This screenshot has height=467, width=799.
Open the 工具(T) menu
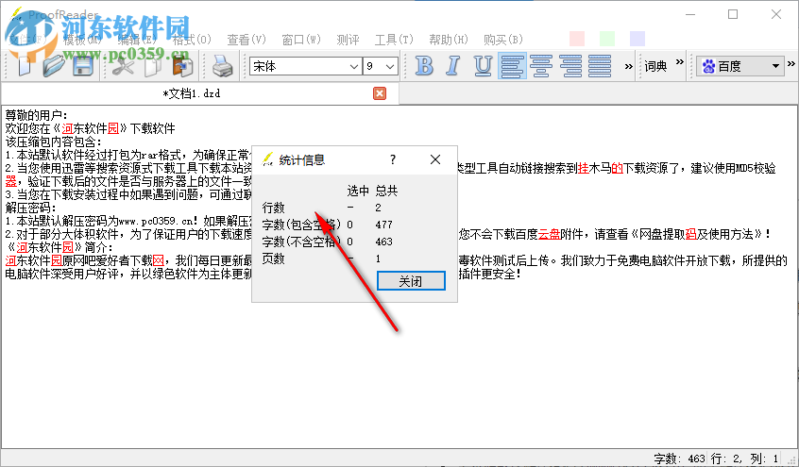click(x=394, y=40)
